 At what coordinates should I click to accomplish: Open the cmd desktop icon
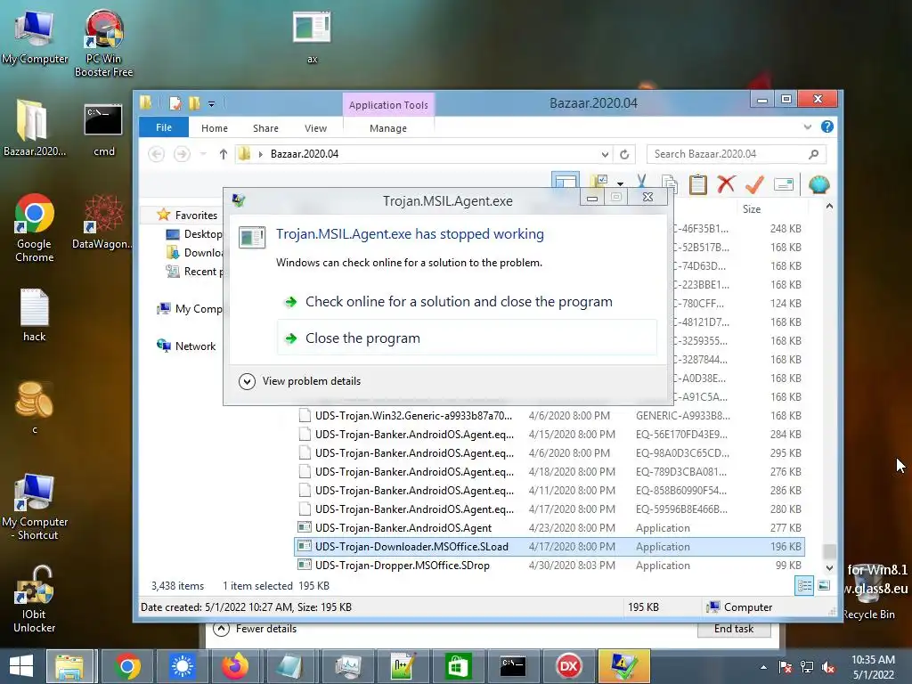(103, 130)
